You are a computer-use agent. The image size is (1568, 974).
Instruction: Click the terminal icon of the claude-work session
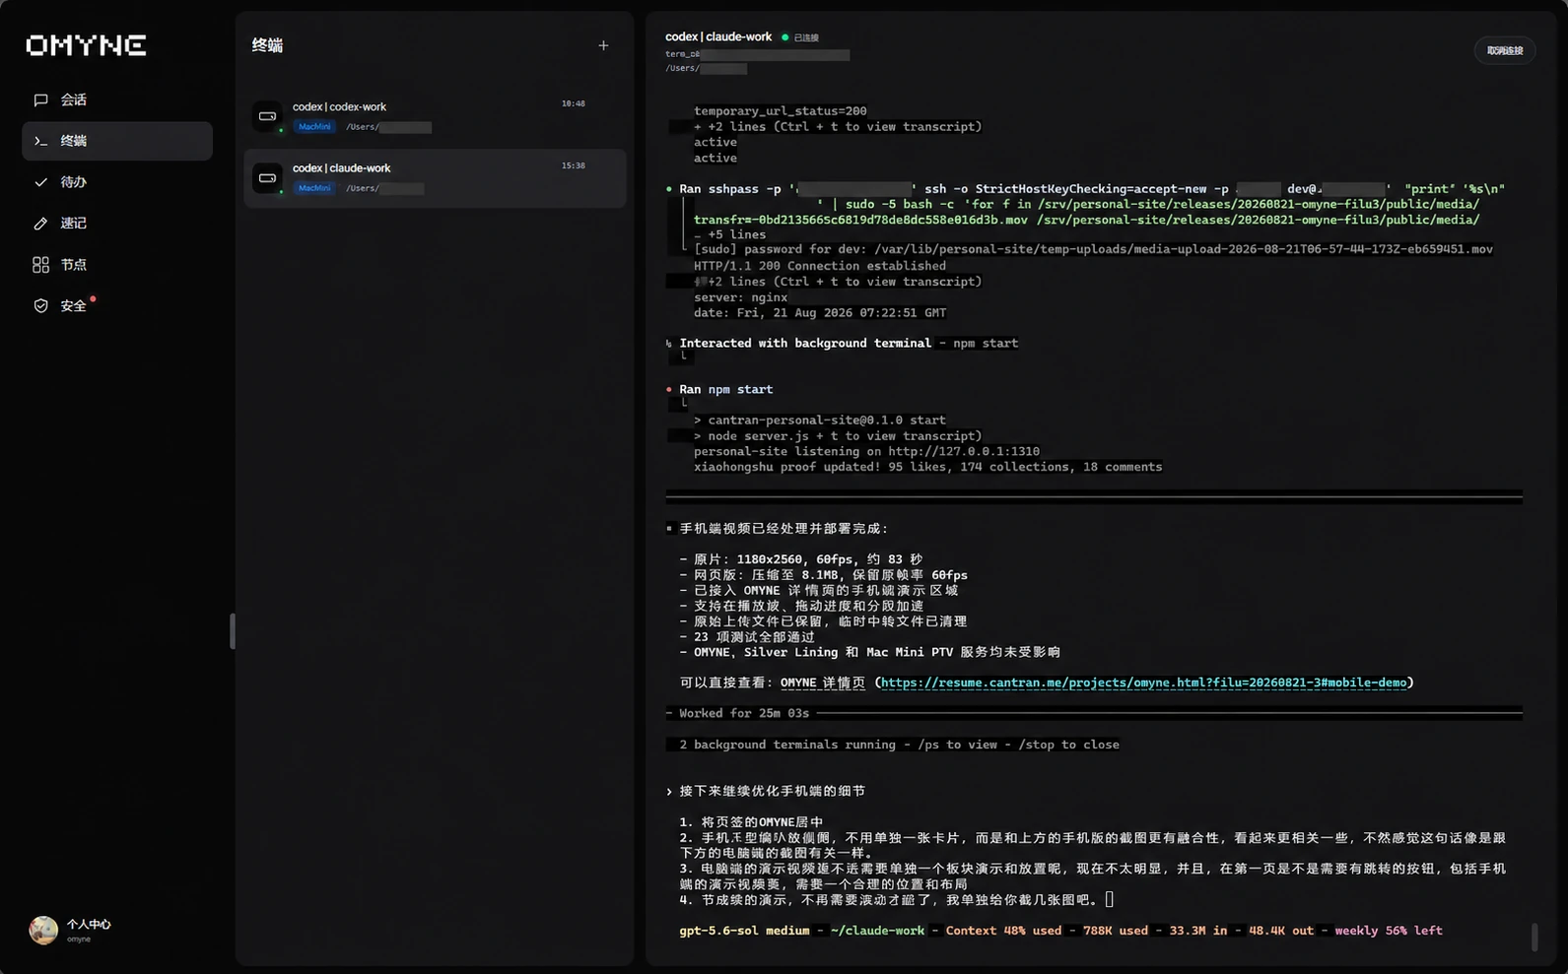pos(267,178)
